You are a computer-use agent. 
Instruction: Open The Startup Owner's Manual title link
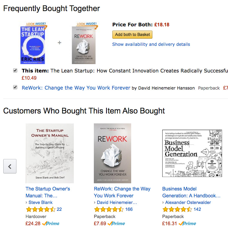pyautogui.click(x=48, y=192)
